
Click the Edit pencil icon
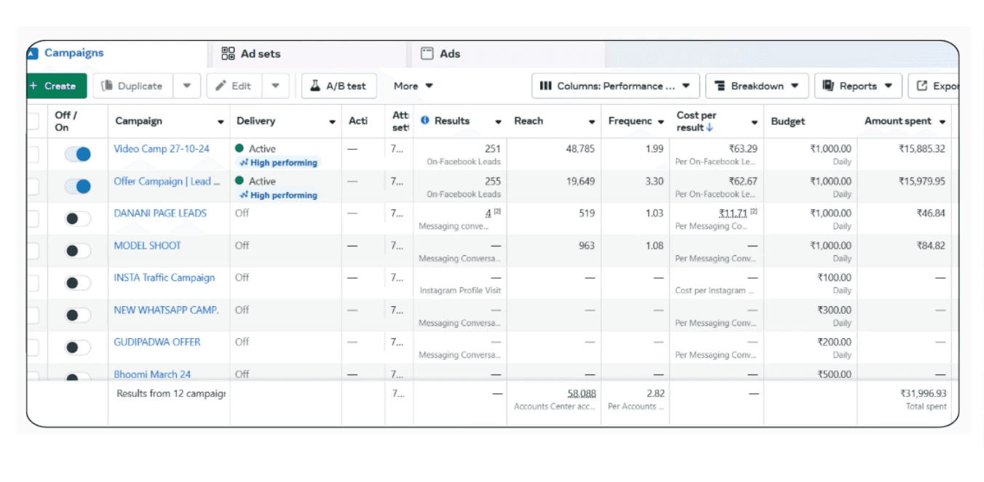[221, 86]
